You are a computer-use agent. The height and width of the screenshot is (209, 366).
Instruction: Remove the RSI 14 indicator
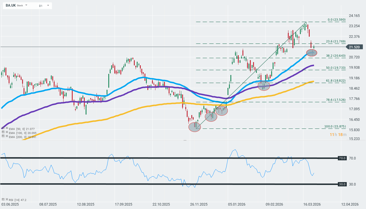pyautogui.click(x=6, y=199)
